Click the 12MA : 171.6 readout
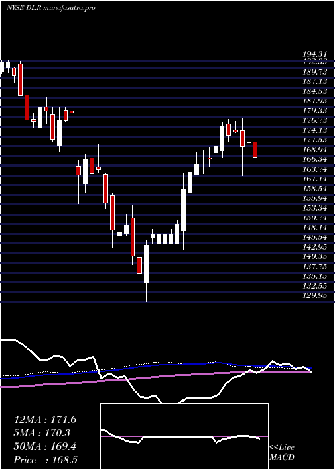This screenshot has height=470, width=335. pos(45,420)
